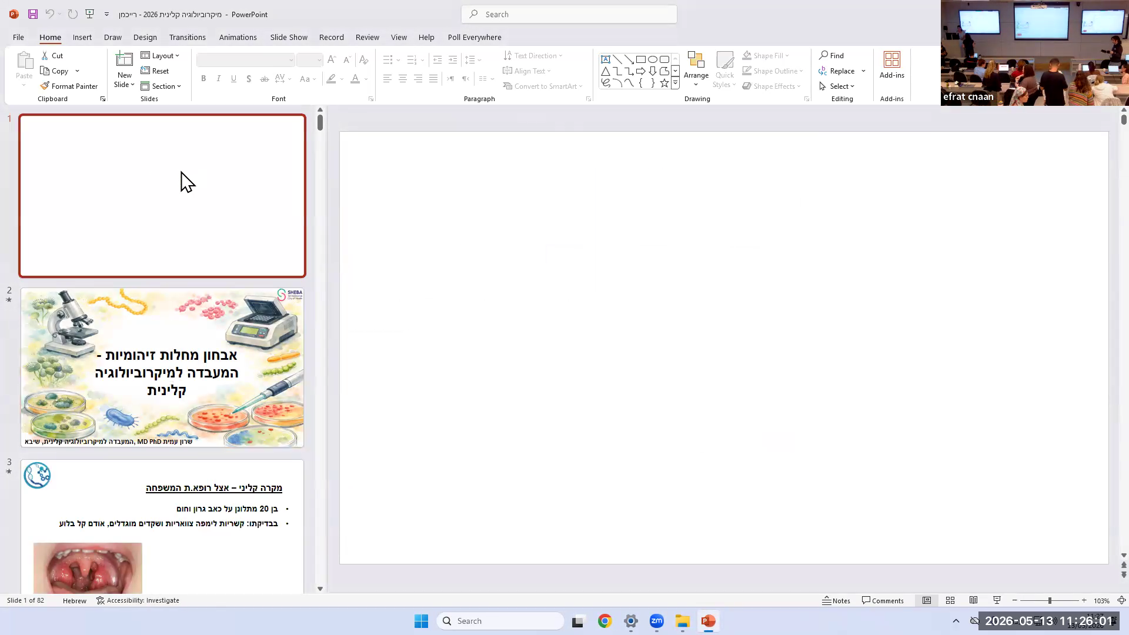Open the Add-ins pane
Image resolution: width=1129 pixels, height=635 pixels.
[892, 65]
